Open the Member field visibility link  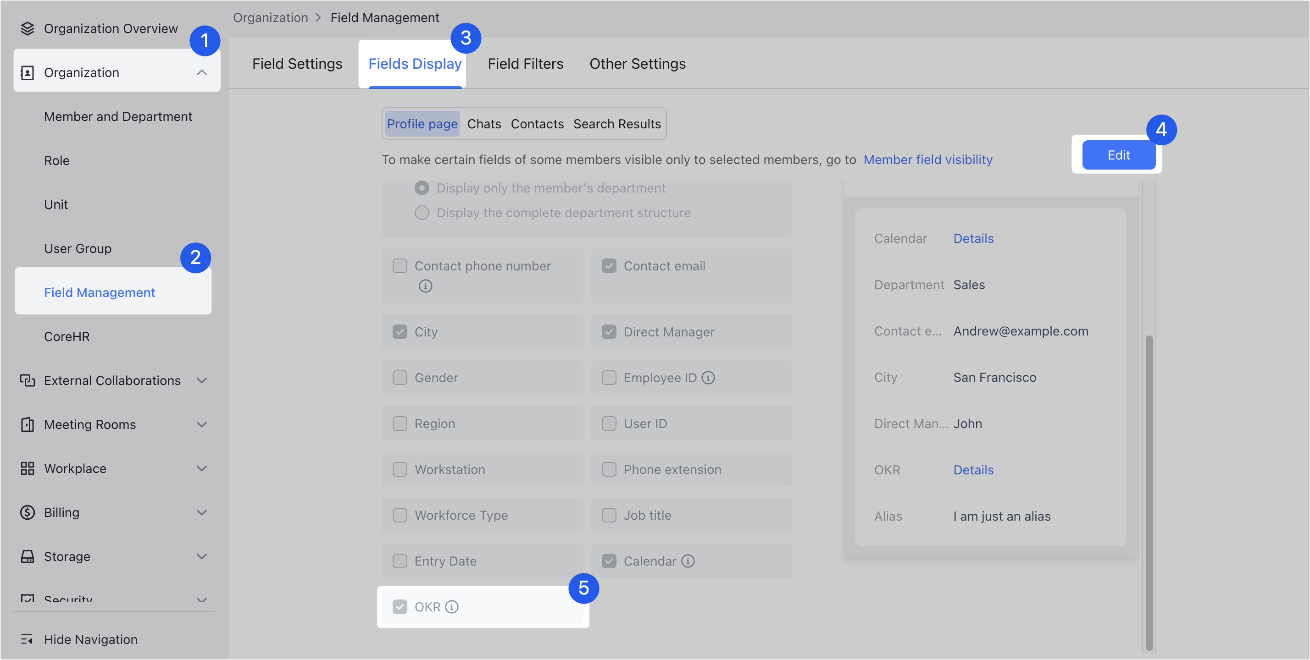(927, 159)
